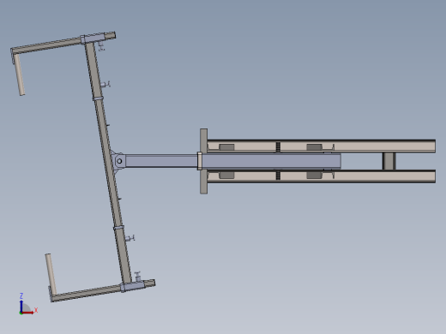The width and height of the screenshot is (446, 334).
Task: Select thumb screw near lower sleeve joint
Action: [138, 276]
